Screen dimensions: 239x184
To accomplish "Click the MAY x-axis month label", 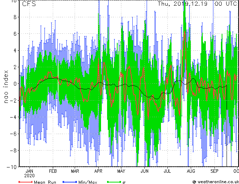I will click(x=121, y=171).
